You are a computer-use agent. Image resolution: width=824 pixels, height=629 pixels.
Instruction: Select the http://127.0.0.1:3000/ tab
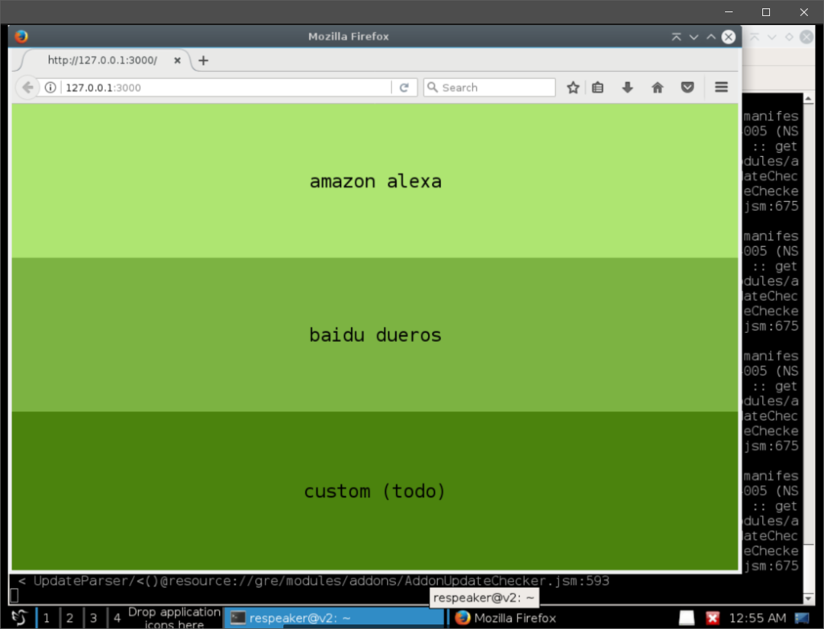(102, 60)
